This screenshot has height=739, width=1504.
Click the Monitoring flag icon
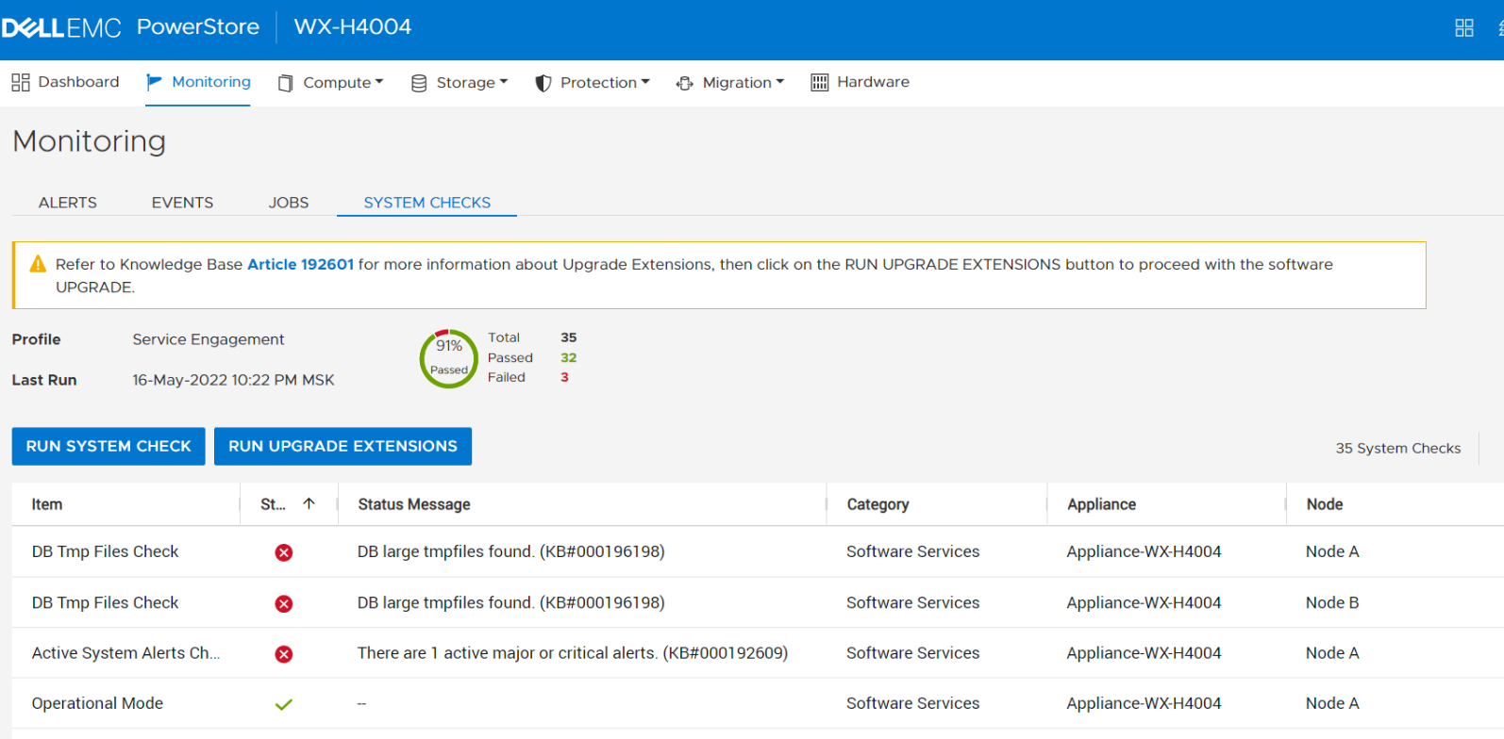pos(155,83)
